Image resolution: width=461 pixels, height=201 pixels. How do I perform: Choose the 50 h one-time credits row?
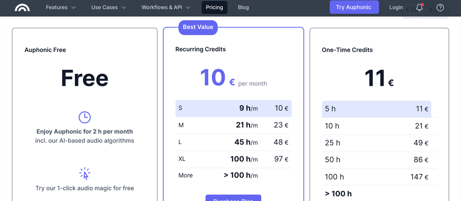point(376,160)
